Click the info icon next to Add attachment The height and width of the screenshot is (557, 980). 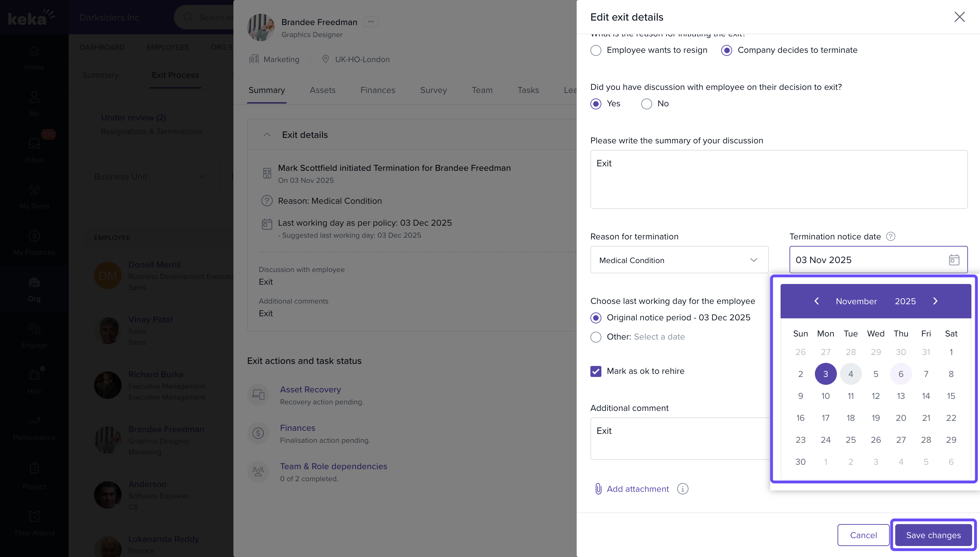coord(682,488)
